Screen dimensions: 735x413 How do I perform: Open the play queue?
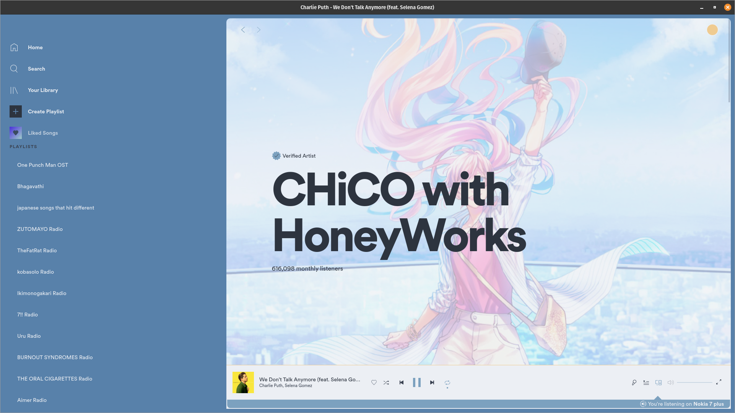646,382
